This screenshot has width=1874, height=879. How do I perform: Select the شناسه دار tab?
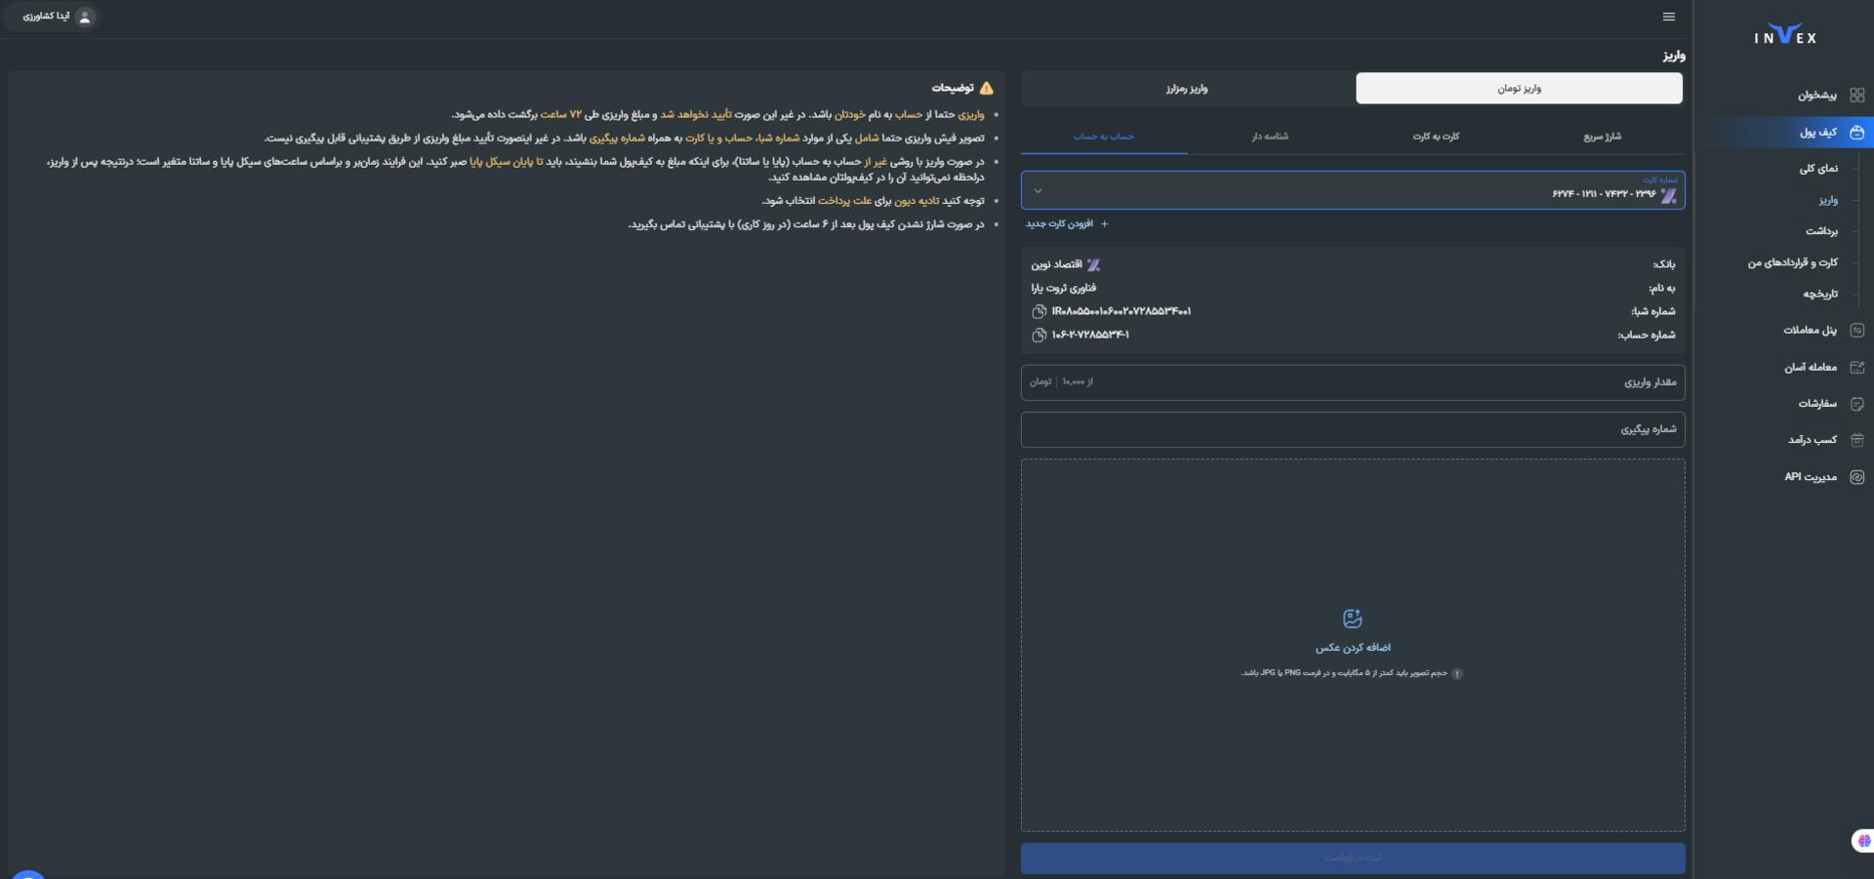pyautogui.click(x=1270, y=137)
